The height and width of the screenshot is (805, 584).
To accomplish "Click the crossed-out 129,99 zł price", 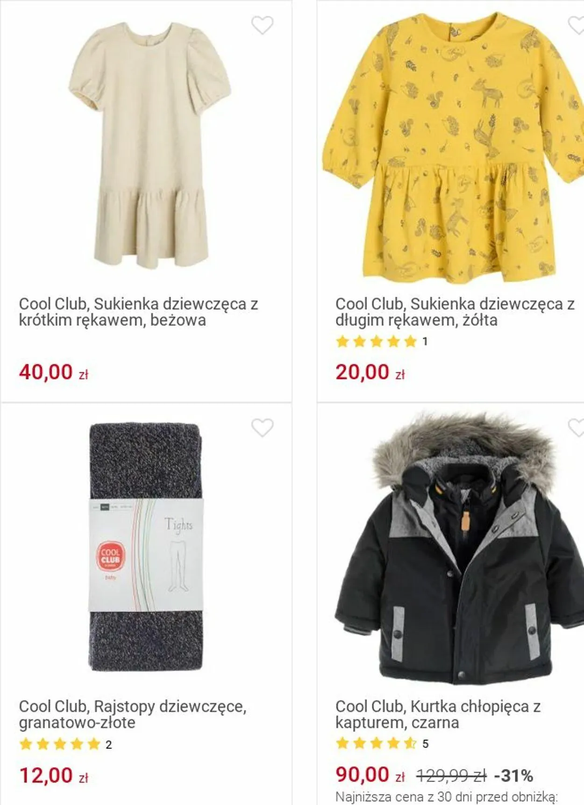I will 451,776.
